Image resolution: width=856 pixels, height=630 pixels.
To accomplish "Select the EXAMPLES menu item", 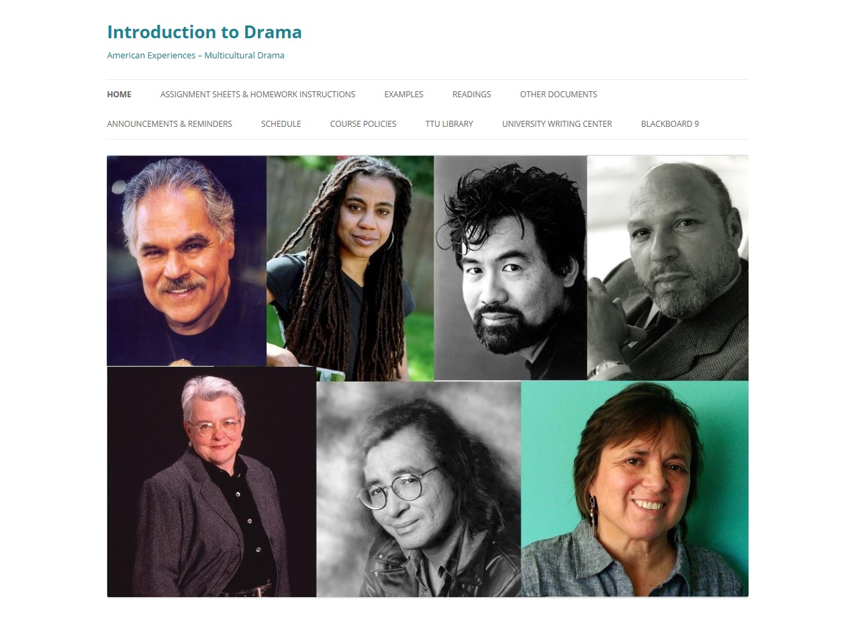I will click(x=403, y=95).
